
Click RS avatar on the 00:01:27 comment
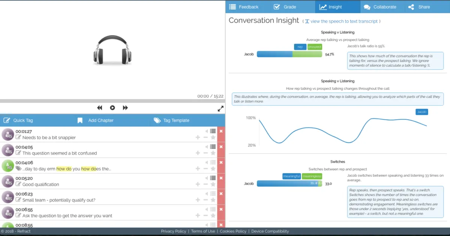click(7, 135)
